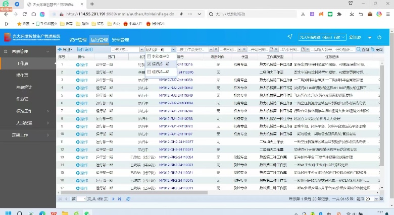Open the 请状态 status filter dropdown
Viewport: 394px width, 215px height.
click(x=126, y=50)
